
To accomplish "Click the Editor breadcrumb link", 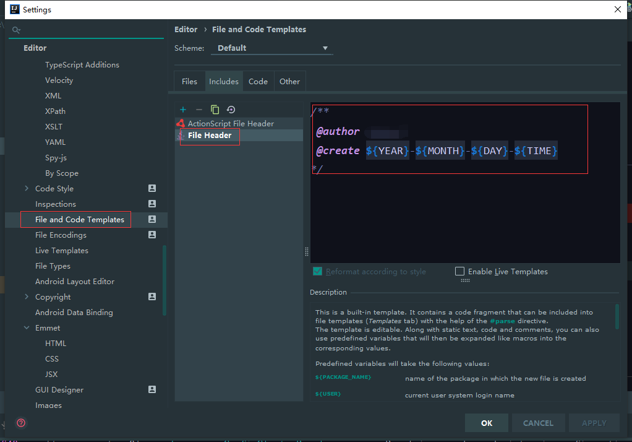I will click(x=186, y=30).
